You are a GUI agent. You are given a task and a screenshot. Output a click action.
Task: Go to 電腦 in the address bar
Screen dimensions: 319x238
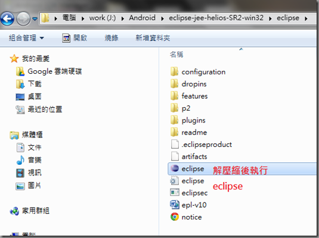pos(69,18)
